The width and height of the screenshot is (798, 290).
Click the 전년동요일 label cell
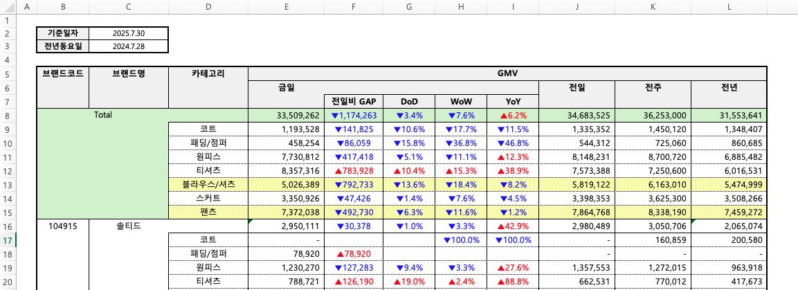[63, 47]
